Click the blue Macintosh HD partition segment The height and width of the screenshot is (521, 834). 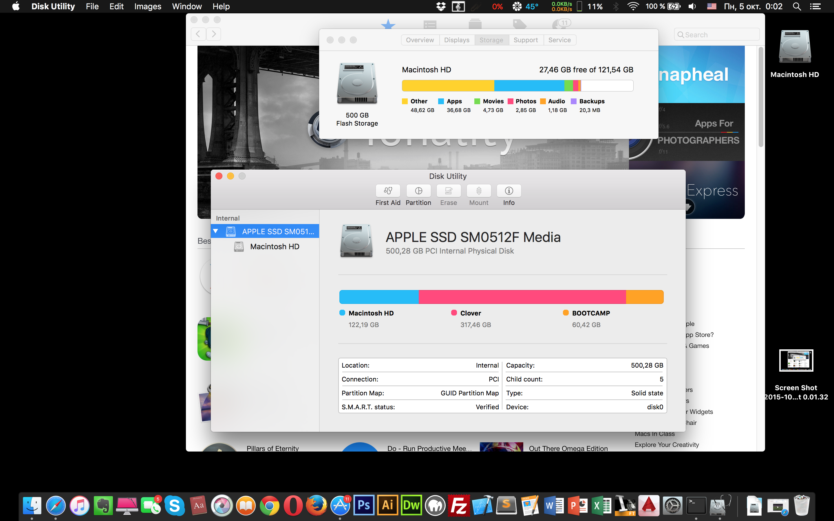point(379,297)
